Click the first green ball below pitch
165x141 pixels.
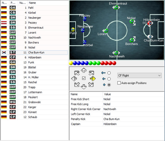coord(90,63)
